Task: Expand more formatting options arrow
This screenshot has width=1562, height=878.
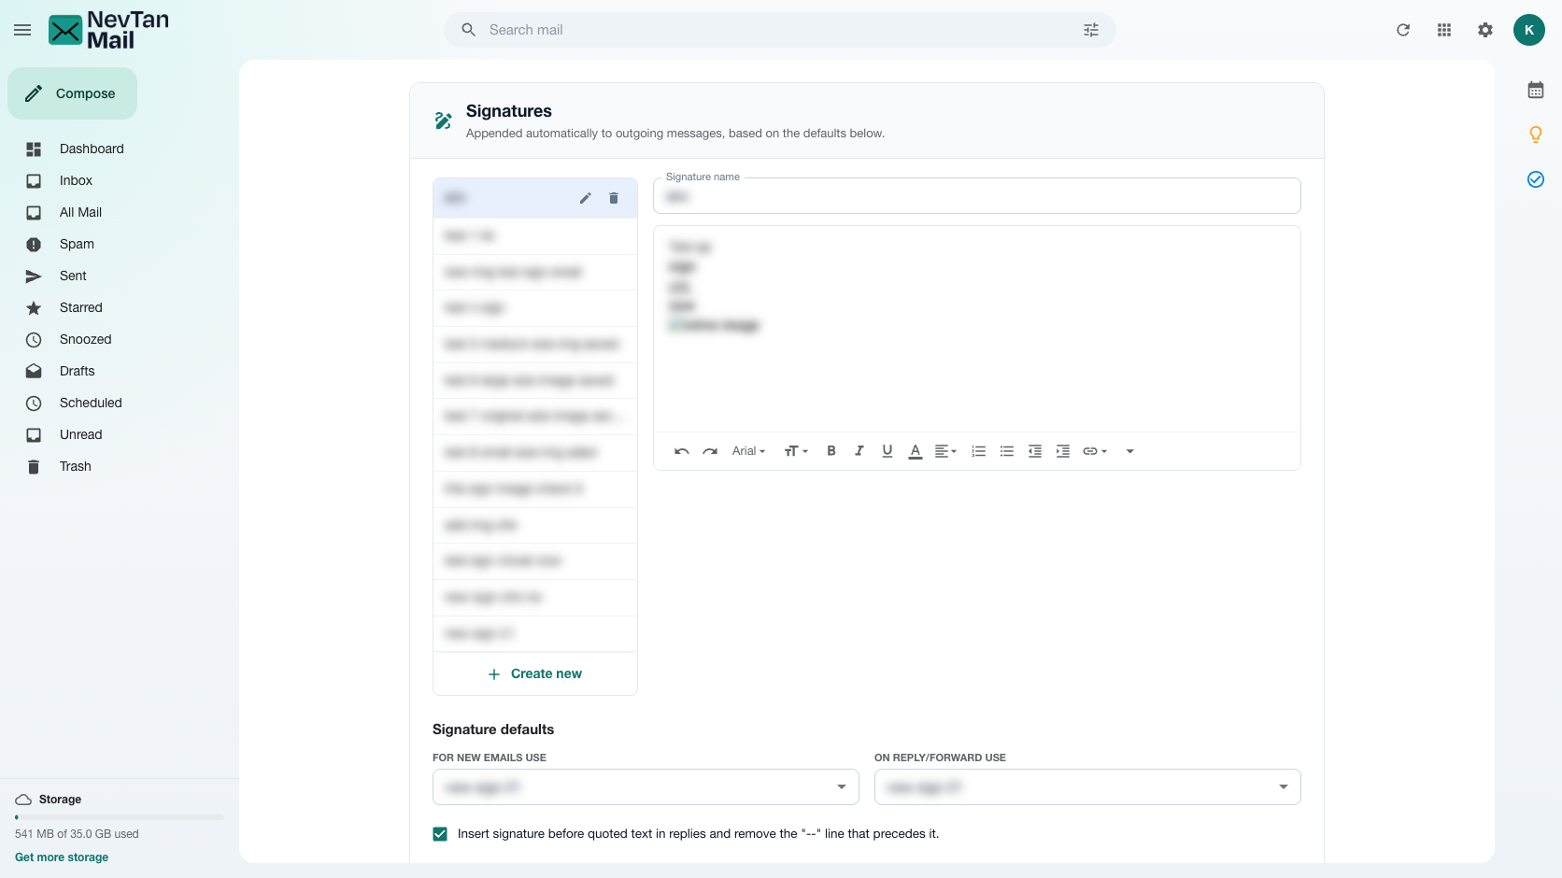Action: pos(1130,451)
